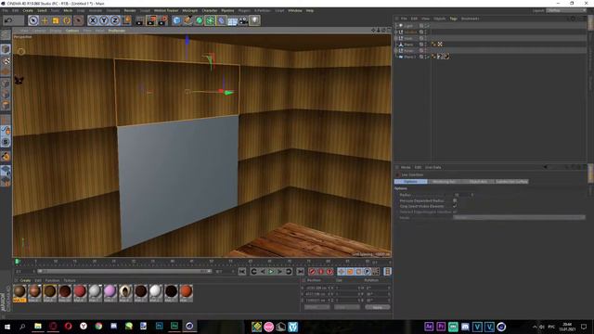Open Windows Start menu
Image resolution: width=594 pixels, height=334 pixels.
pos(7,327)
